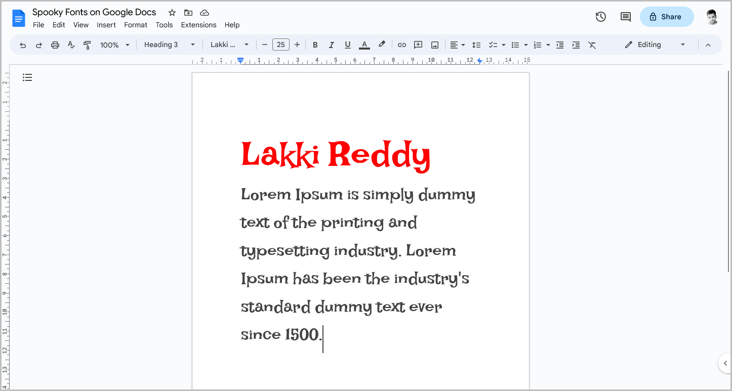732x391 pixels.
Task: Open the Extensions menu
Action: tap(198, 24)
